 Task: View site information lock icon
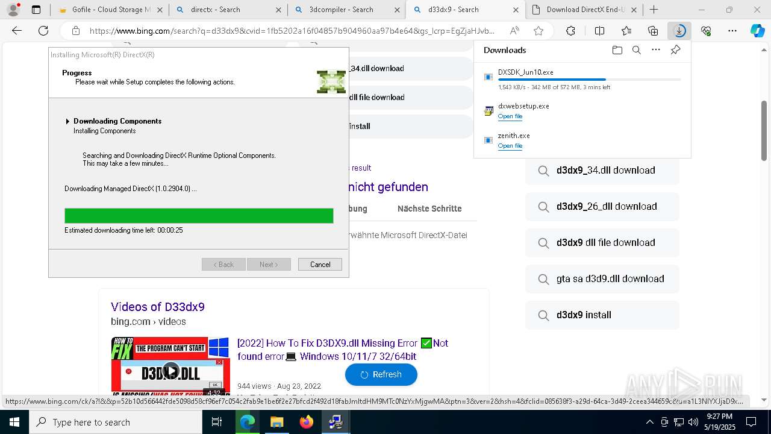[75, 31]
